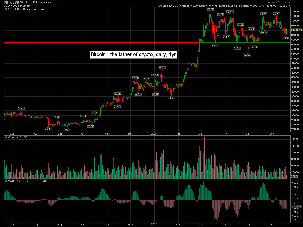Select the 49.1K high price label
This screenshot has width=303, height=227.
coord(162,68)
